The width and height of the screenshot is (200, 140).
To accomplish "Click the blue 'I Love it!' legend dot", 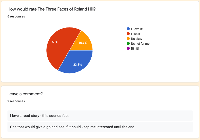I will click(x=128, y=29).
